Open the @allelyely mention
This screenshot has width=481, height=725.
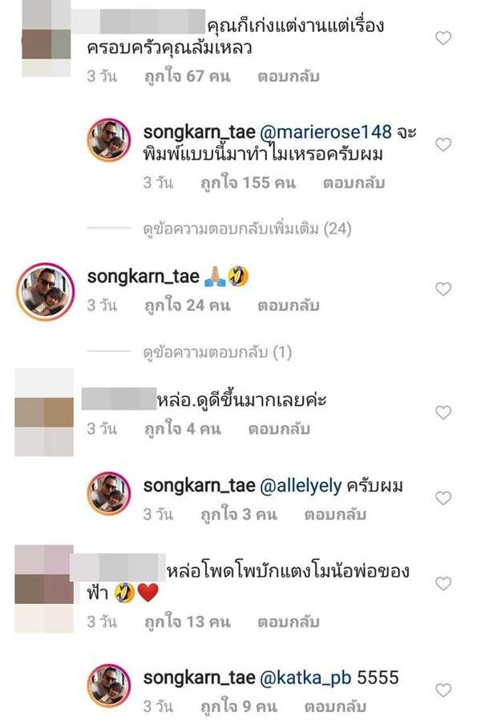pos(301,486)
